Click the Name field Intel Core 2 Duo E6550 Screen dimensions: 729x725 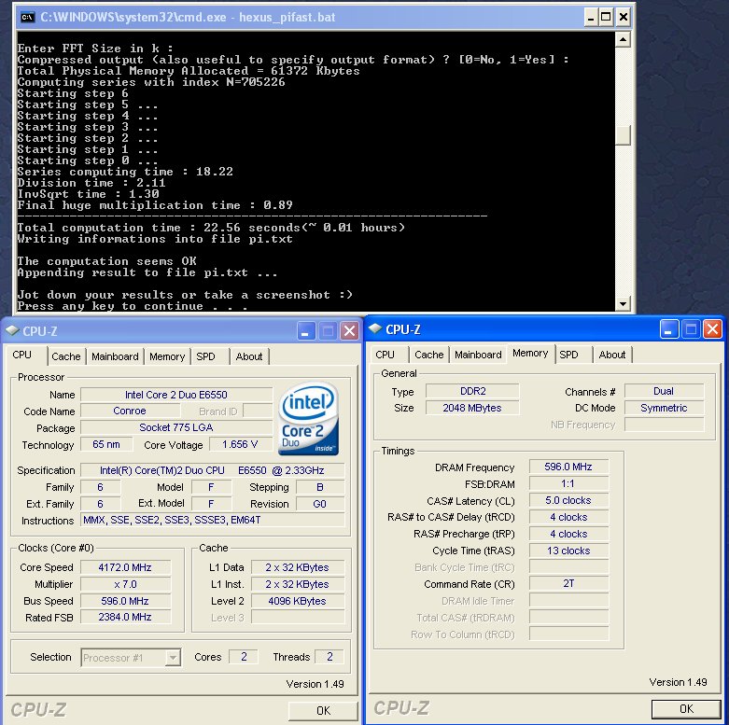176,395
